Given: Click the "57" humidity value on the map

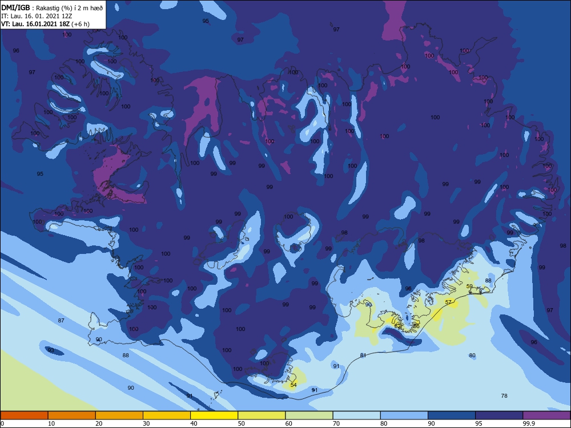Looking at the screenshot, I should coord(448,302).
